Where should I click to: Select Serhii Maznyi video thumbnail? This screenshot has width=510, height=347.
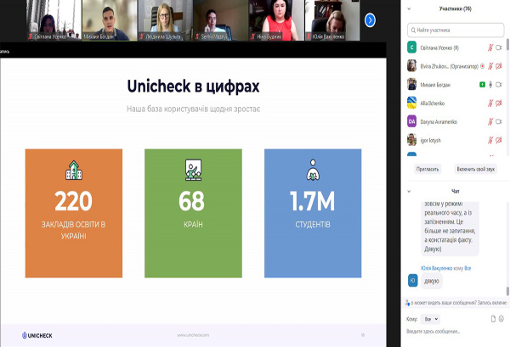[221, 20]
